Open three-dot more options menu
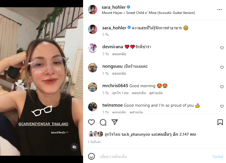Image resolution: width=226 pixels, height=163 pixels. click(220, 10)
